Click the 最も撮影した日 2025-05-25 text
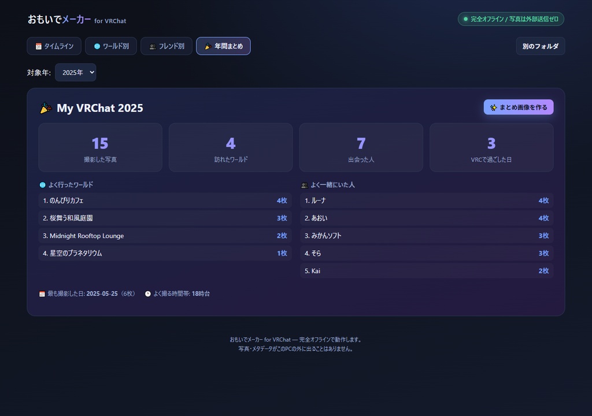This screenshot has width=592, height=416. point(83,294)
